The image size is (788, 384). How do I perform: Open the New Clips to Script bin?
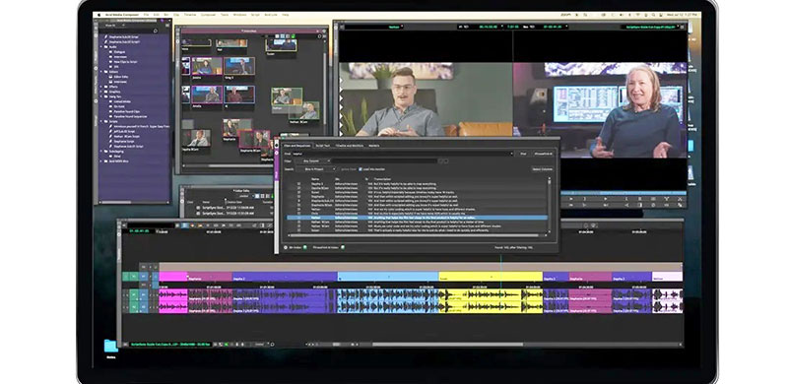click(x=125, y=62)
